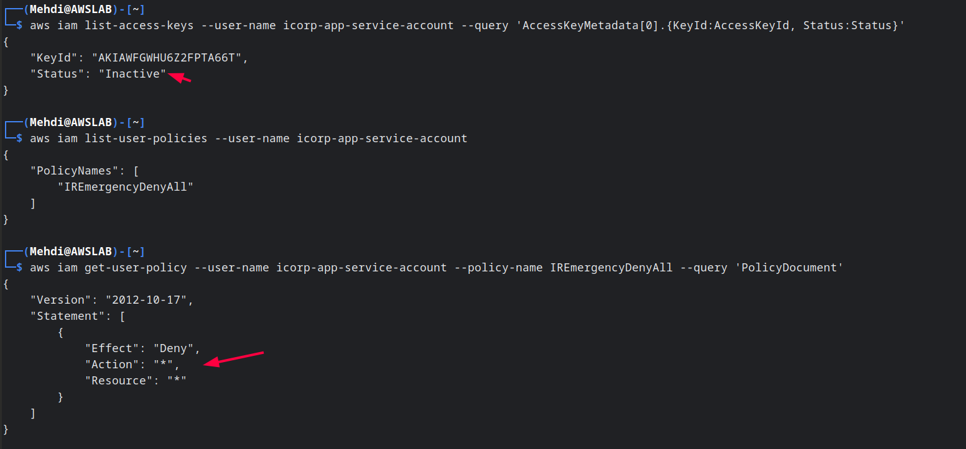The height and width of the screenshot is (449, 966).
Task: Click the "Inactive" status value
Action: click(x=132, y=74)
